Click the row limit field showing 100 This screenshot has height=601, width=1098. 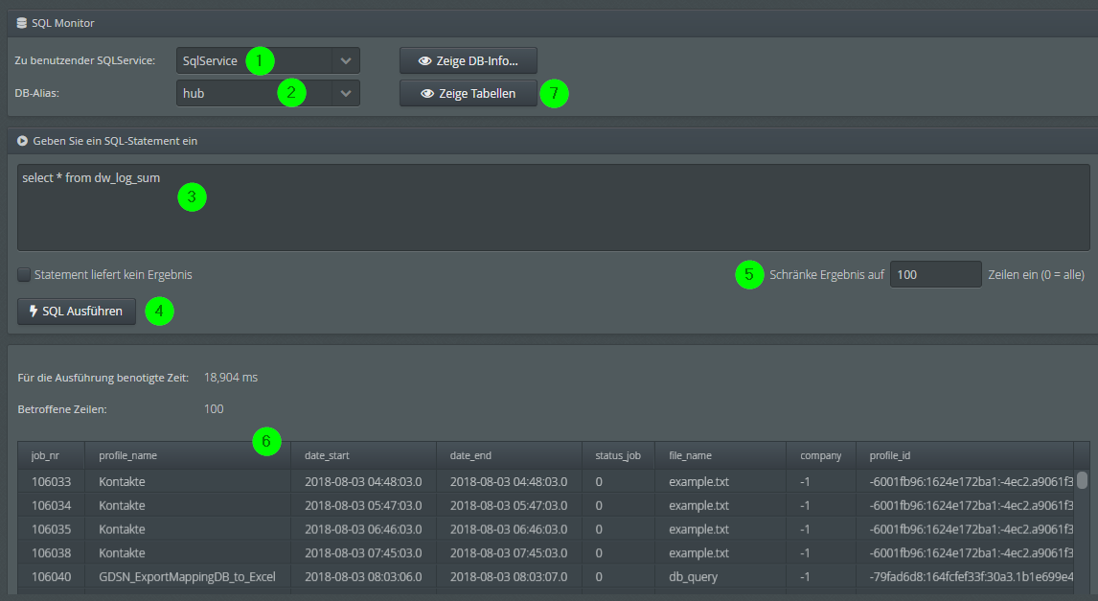pos(936,274)
